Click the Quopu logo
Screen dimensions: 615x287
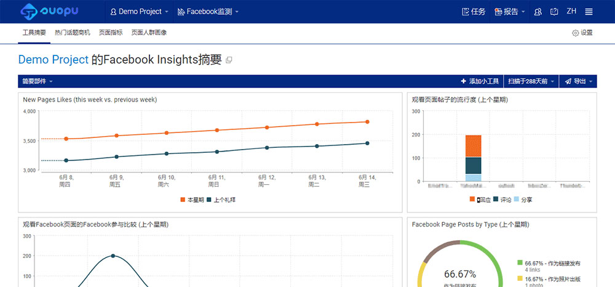click(x=49, y=11)
